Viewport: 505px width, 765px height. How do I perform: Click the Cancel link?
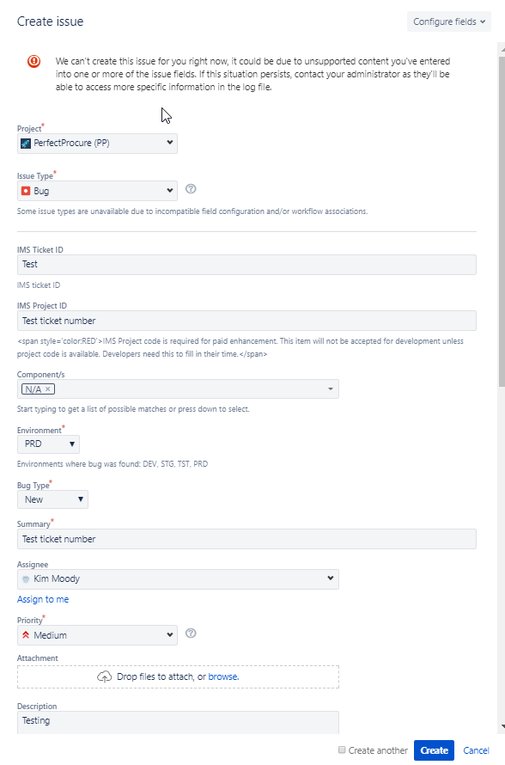click(477, 750)
